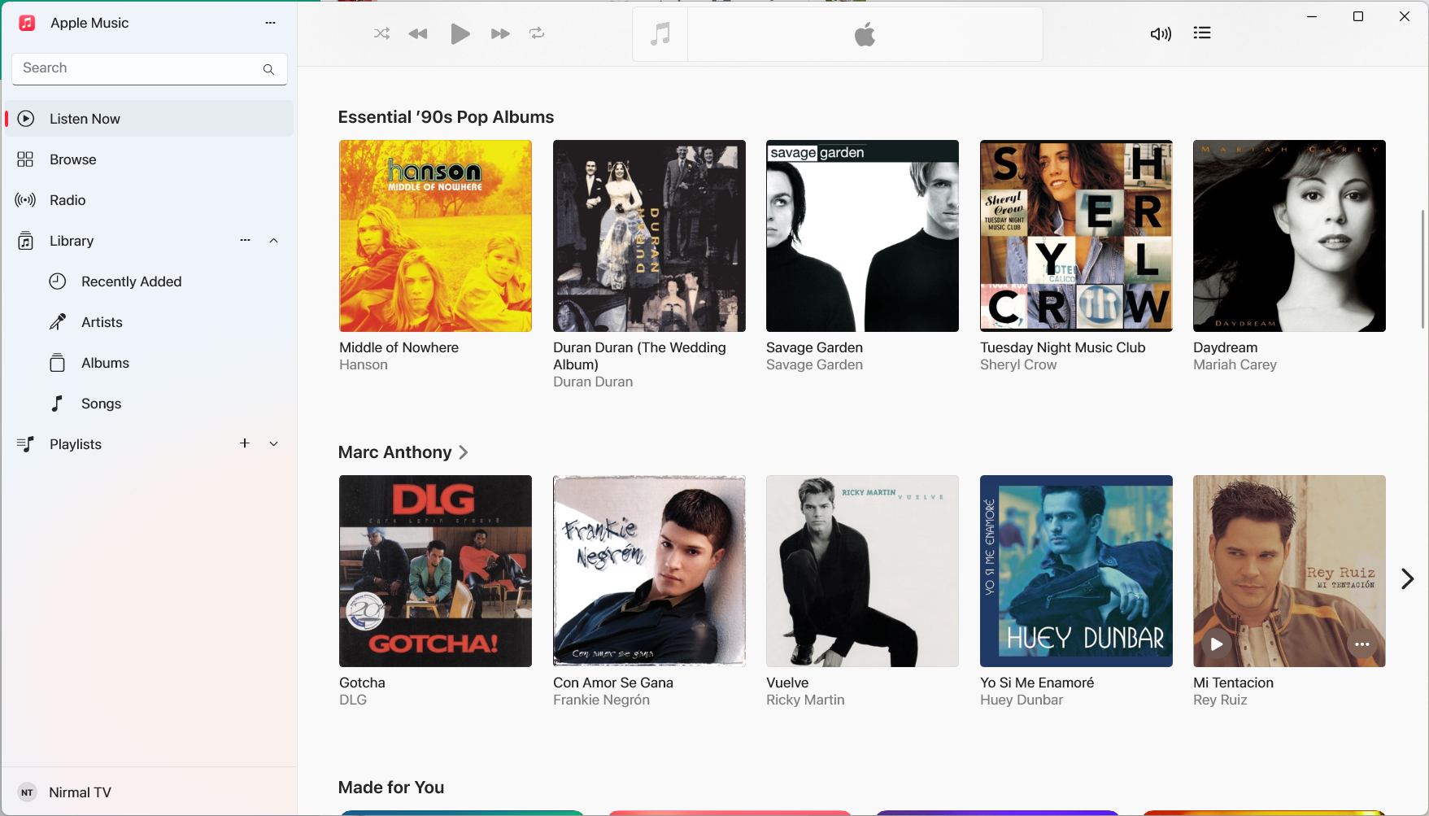The image size is (1429, 816).
Task: Click Sheryl Crow artist name
Action: click(x=1018, y=365)
